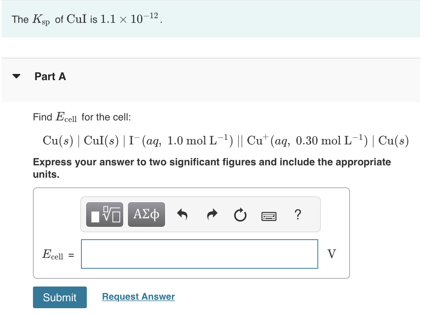Select the ΑΣΦ Greek symbols icon
424x314 pixels.
(146, 214)
